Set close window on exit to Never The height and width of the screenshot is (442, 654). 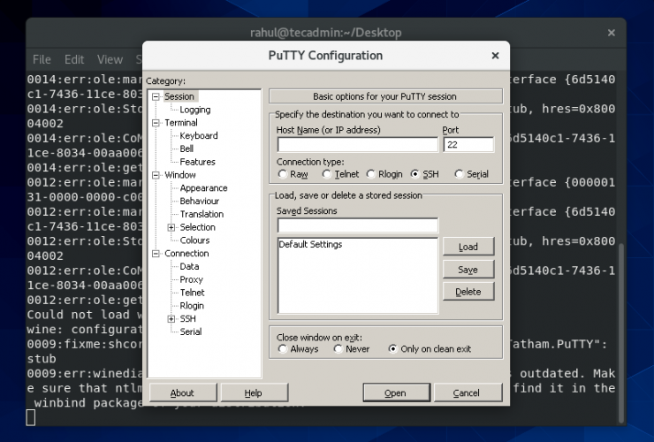point(338,349)
